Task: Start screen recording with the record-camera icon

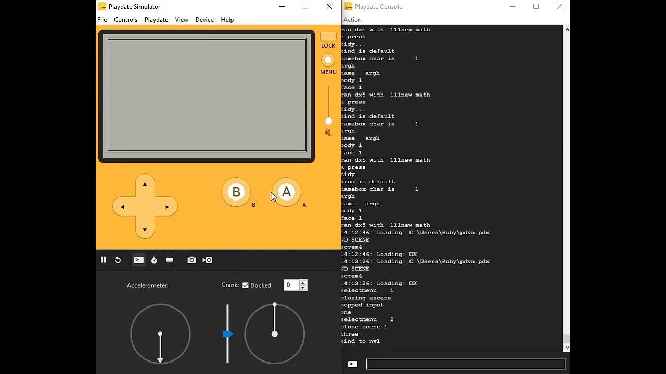Action: 208,260
